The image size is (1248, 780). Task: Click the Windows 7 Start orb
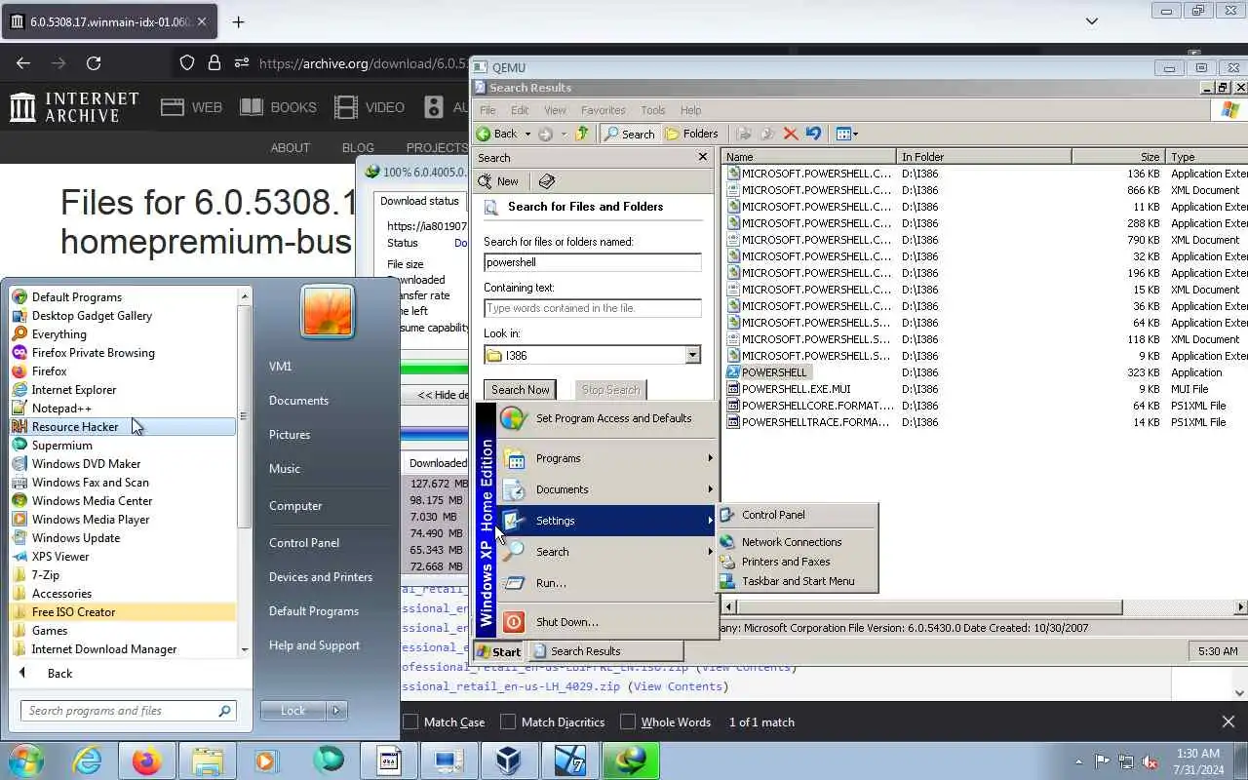pos(26,760)
